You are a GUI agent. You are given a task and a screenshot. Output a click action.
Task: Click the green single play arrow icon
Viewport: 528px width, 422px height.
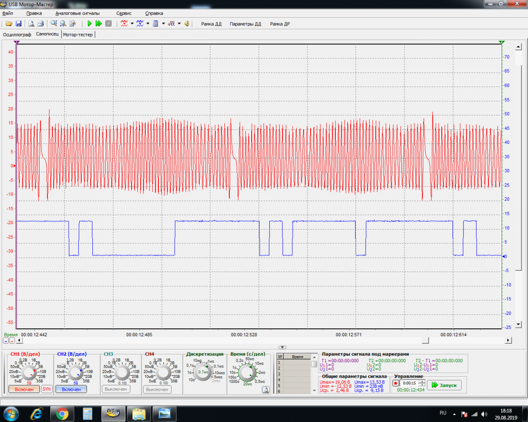[89, 24]
